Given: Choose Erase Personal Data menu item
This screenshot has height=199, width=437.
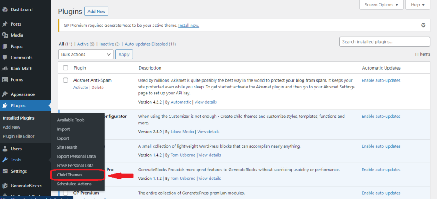Looking at the screenshot, I should 75,165.
